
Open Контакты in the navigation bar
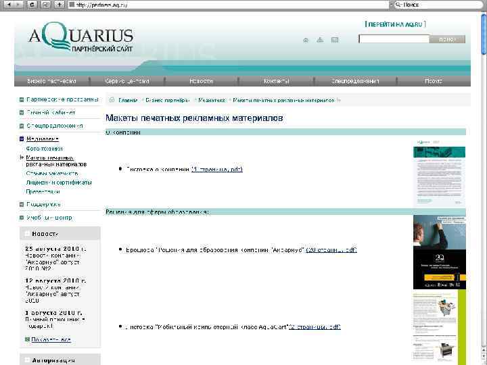pyautogui.click(x=277, y=81)
